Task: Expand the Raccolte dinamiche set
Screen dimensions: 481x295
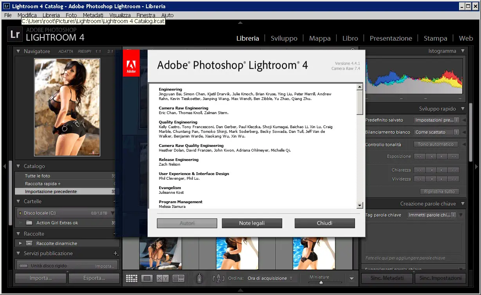Action: pos(21,243)
